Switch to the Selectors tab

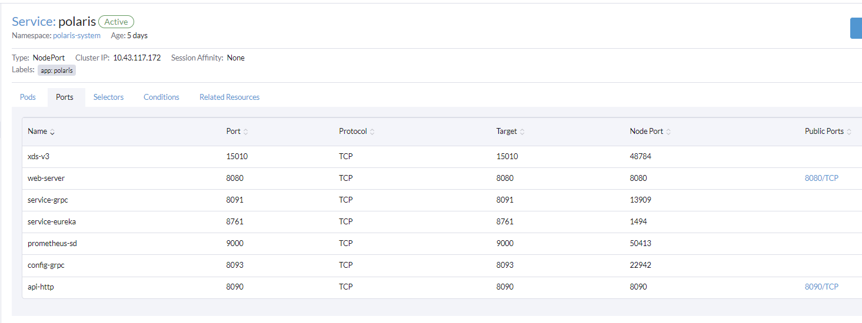109,97
